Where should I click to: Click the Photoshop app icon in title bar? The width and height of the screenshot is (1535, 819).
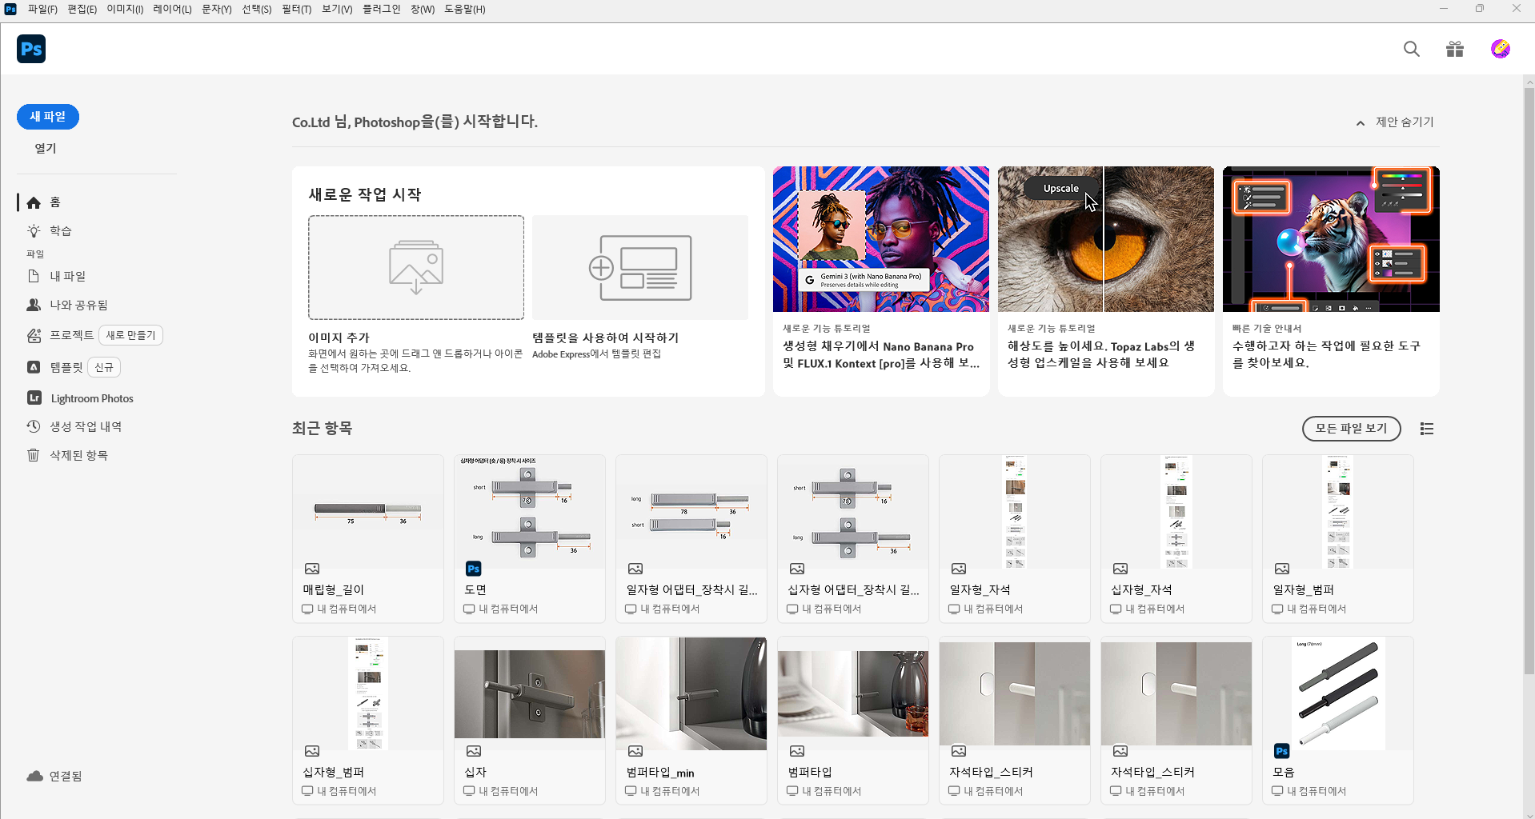10,9
